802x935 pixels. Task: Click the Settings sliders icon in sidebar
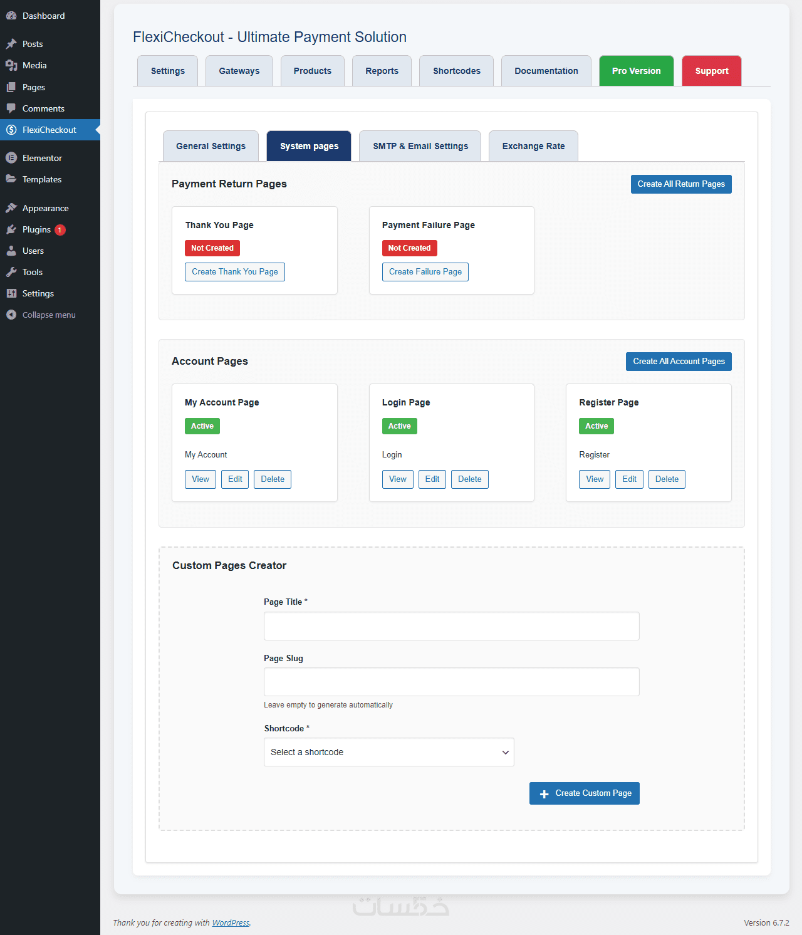click(11, 293)
